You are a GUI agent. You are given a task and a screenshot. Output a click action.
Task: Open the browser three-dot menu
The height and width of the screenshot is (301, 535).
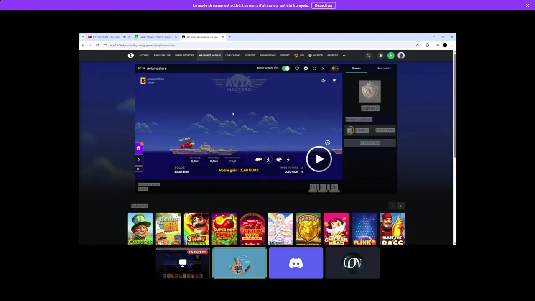(x=452, y=45)
